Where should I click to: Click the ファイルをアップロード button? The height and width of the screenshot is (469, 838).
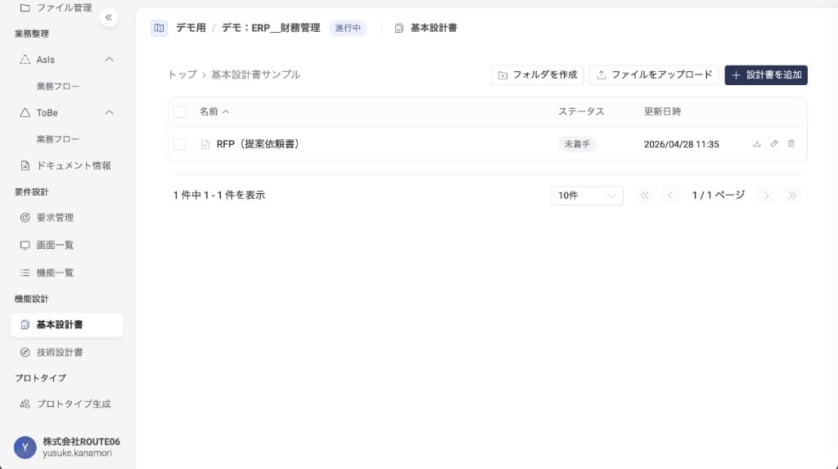(654, 74)
